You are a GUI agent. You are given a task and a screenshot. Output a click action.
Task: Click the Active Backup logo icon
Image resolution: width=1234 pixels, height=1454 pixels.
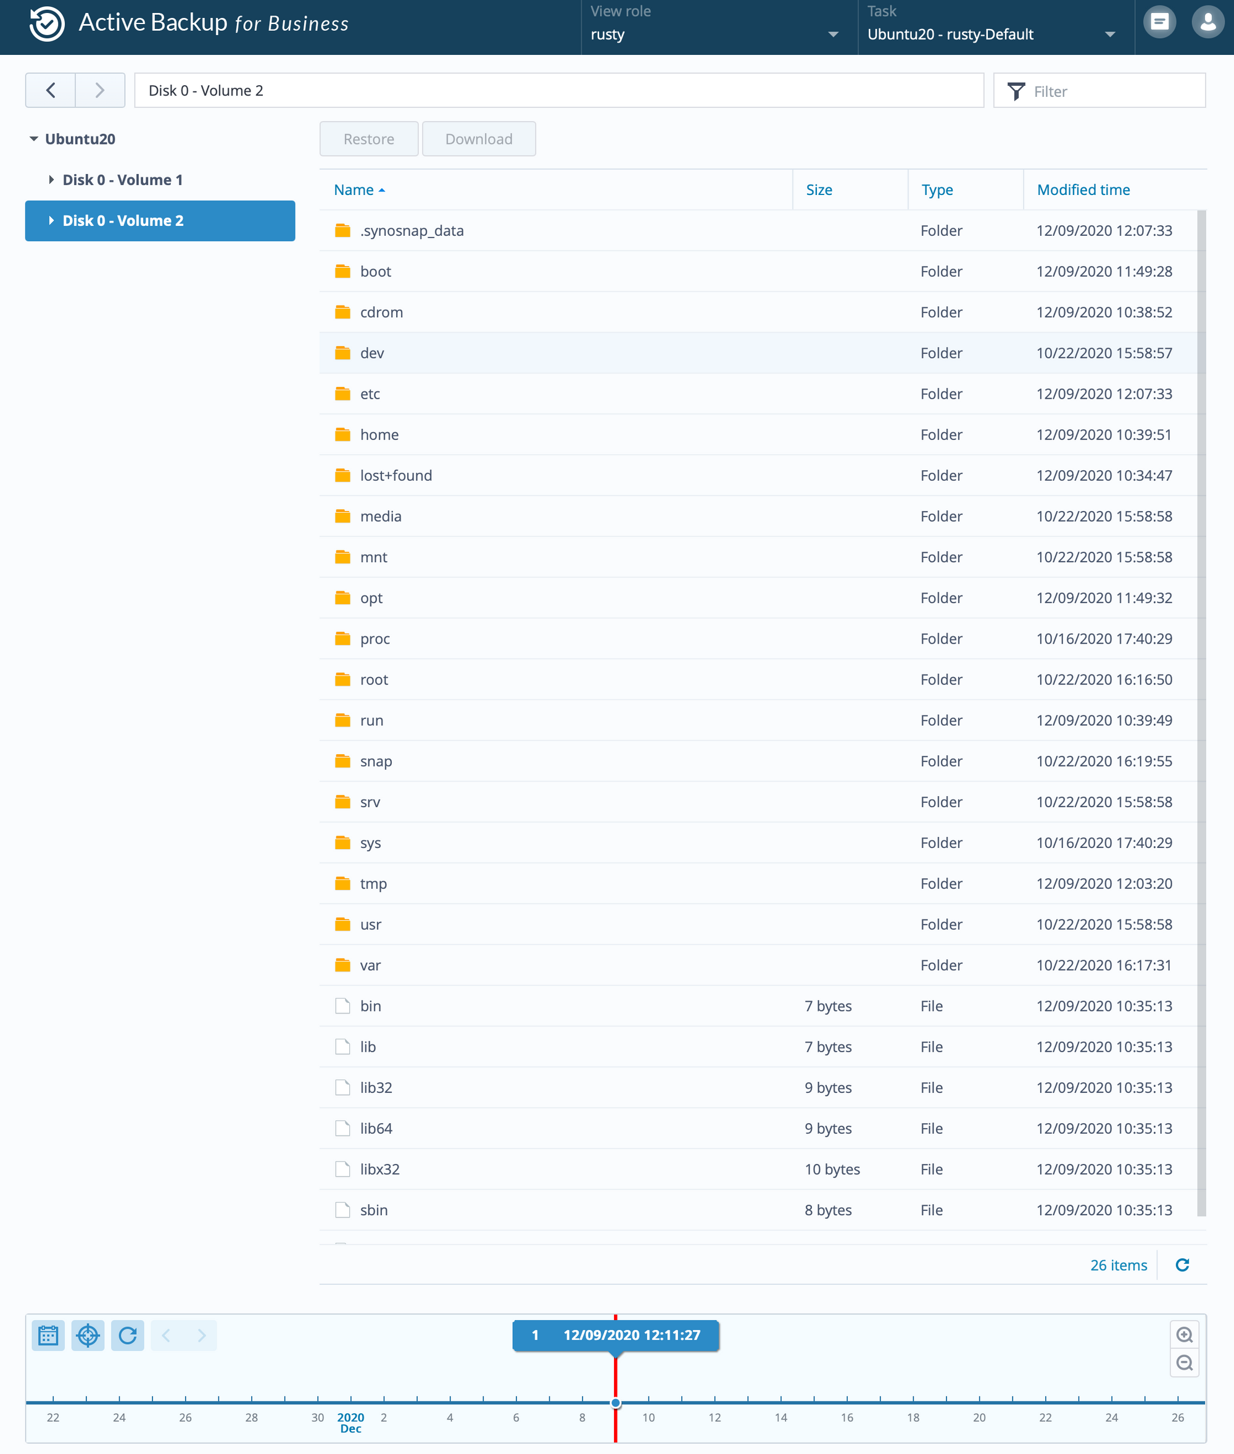(47, 24)
